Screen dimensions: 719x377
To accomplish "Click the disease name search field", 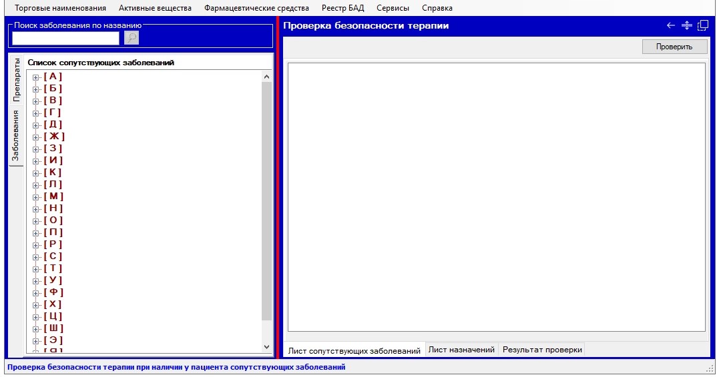I will (x=65, y=38).
